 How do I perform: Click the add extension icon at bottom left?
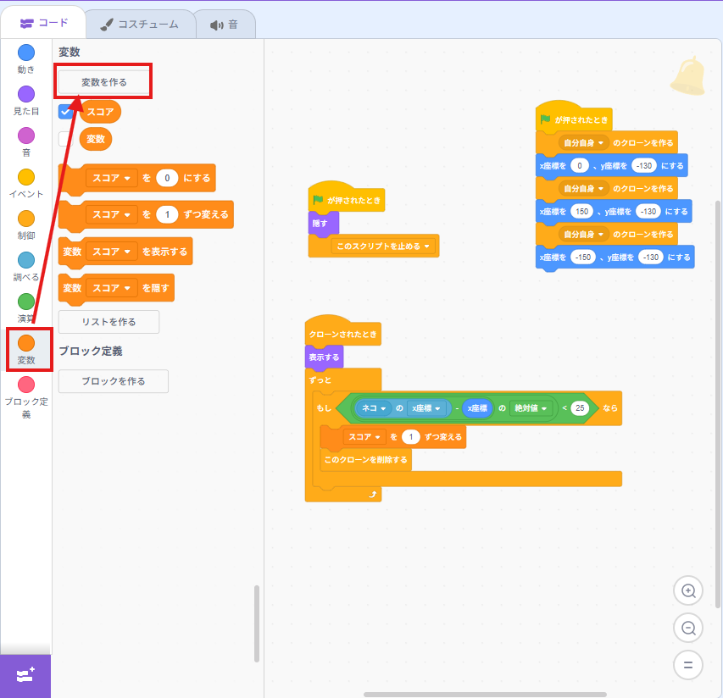point(25,675)
